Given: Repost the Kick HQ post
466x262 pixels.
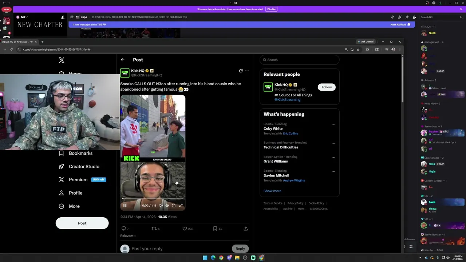Looking at the screenshot, I should [154, 229].
